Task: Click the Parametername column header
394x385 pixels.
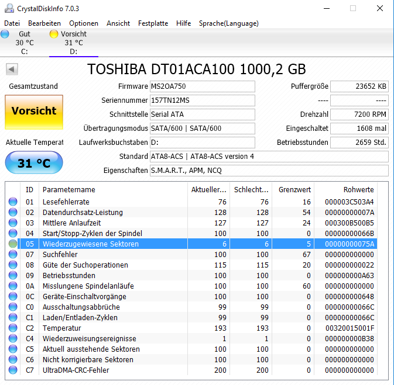Action: pos(113,190)
